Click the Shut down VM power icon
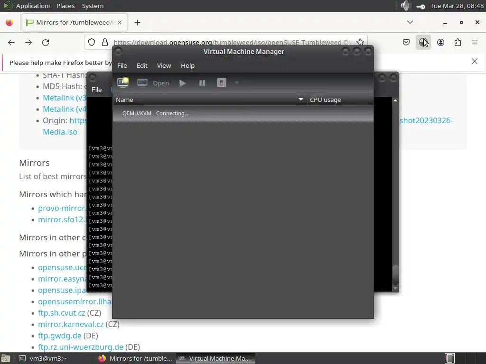The height and width of the screenshot is (364, 486). click(221, 83)
